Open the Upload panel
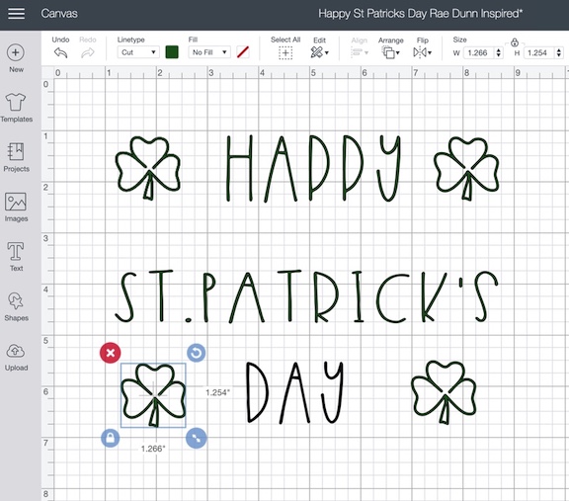 pyautogui.click(x=16, y=352)
